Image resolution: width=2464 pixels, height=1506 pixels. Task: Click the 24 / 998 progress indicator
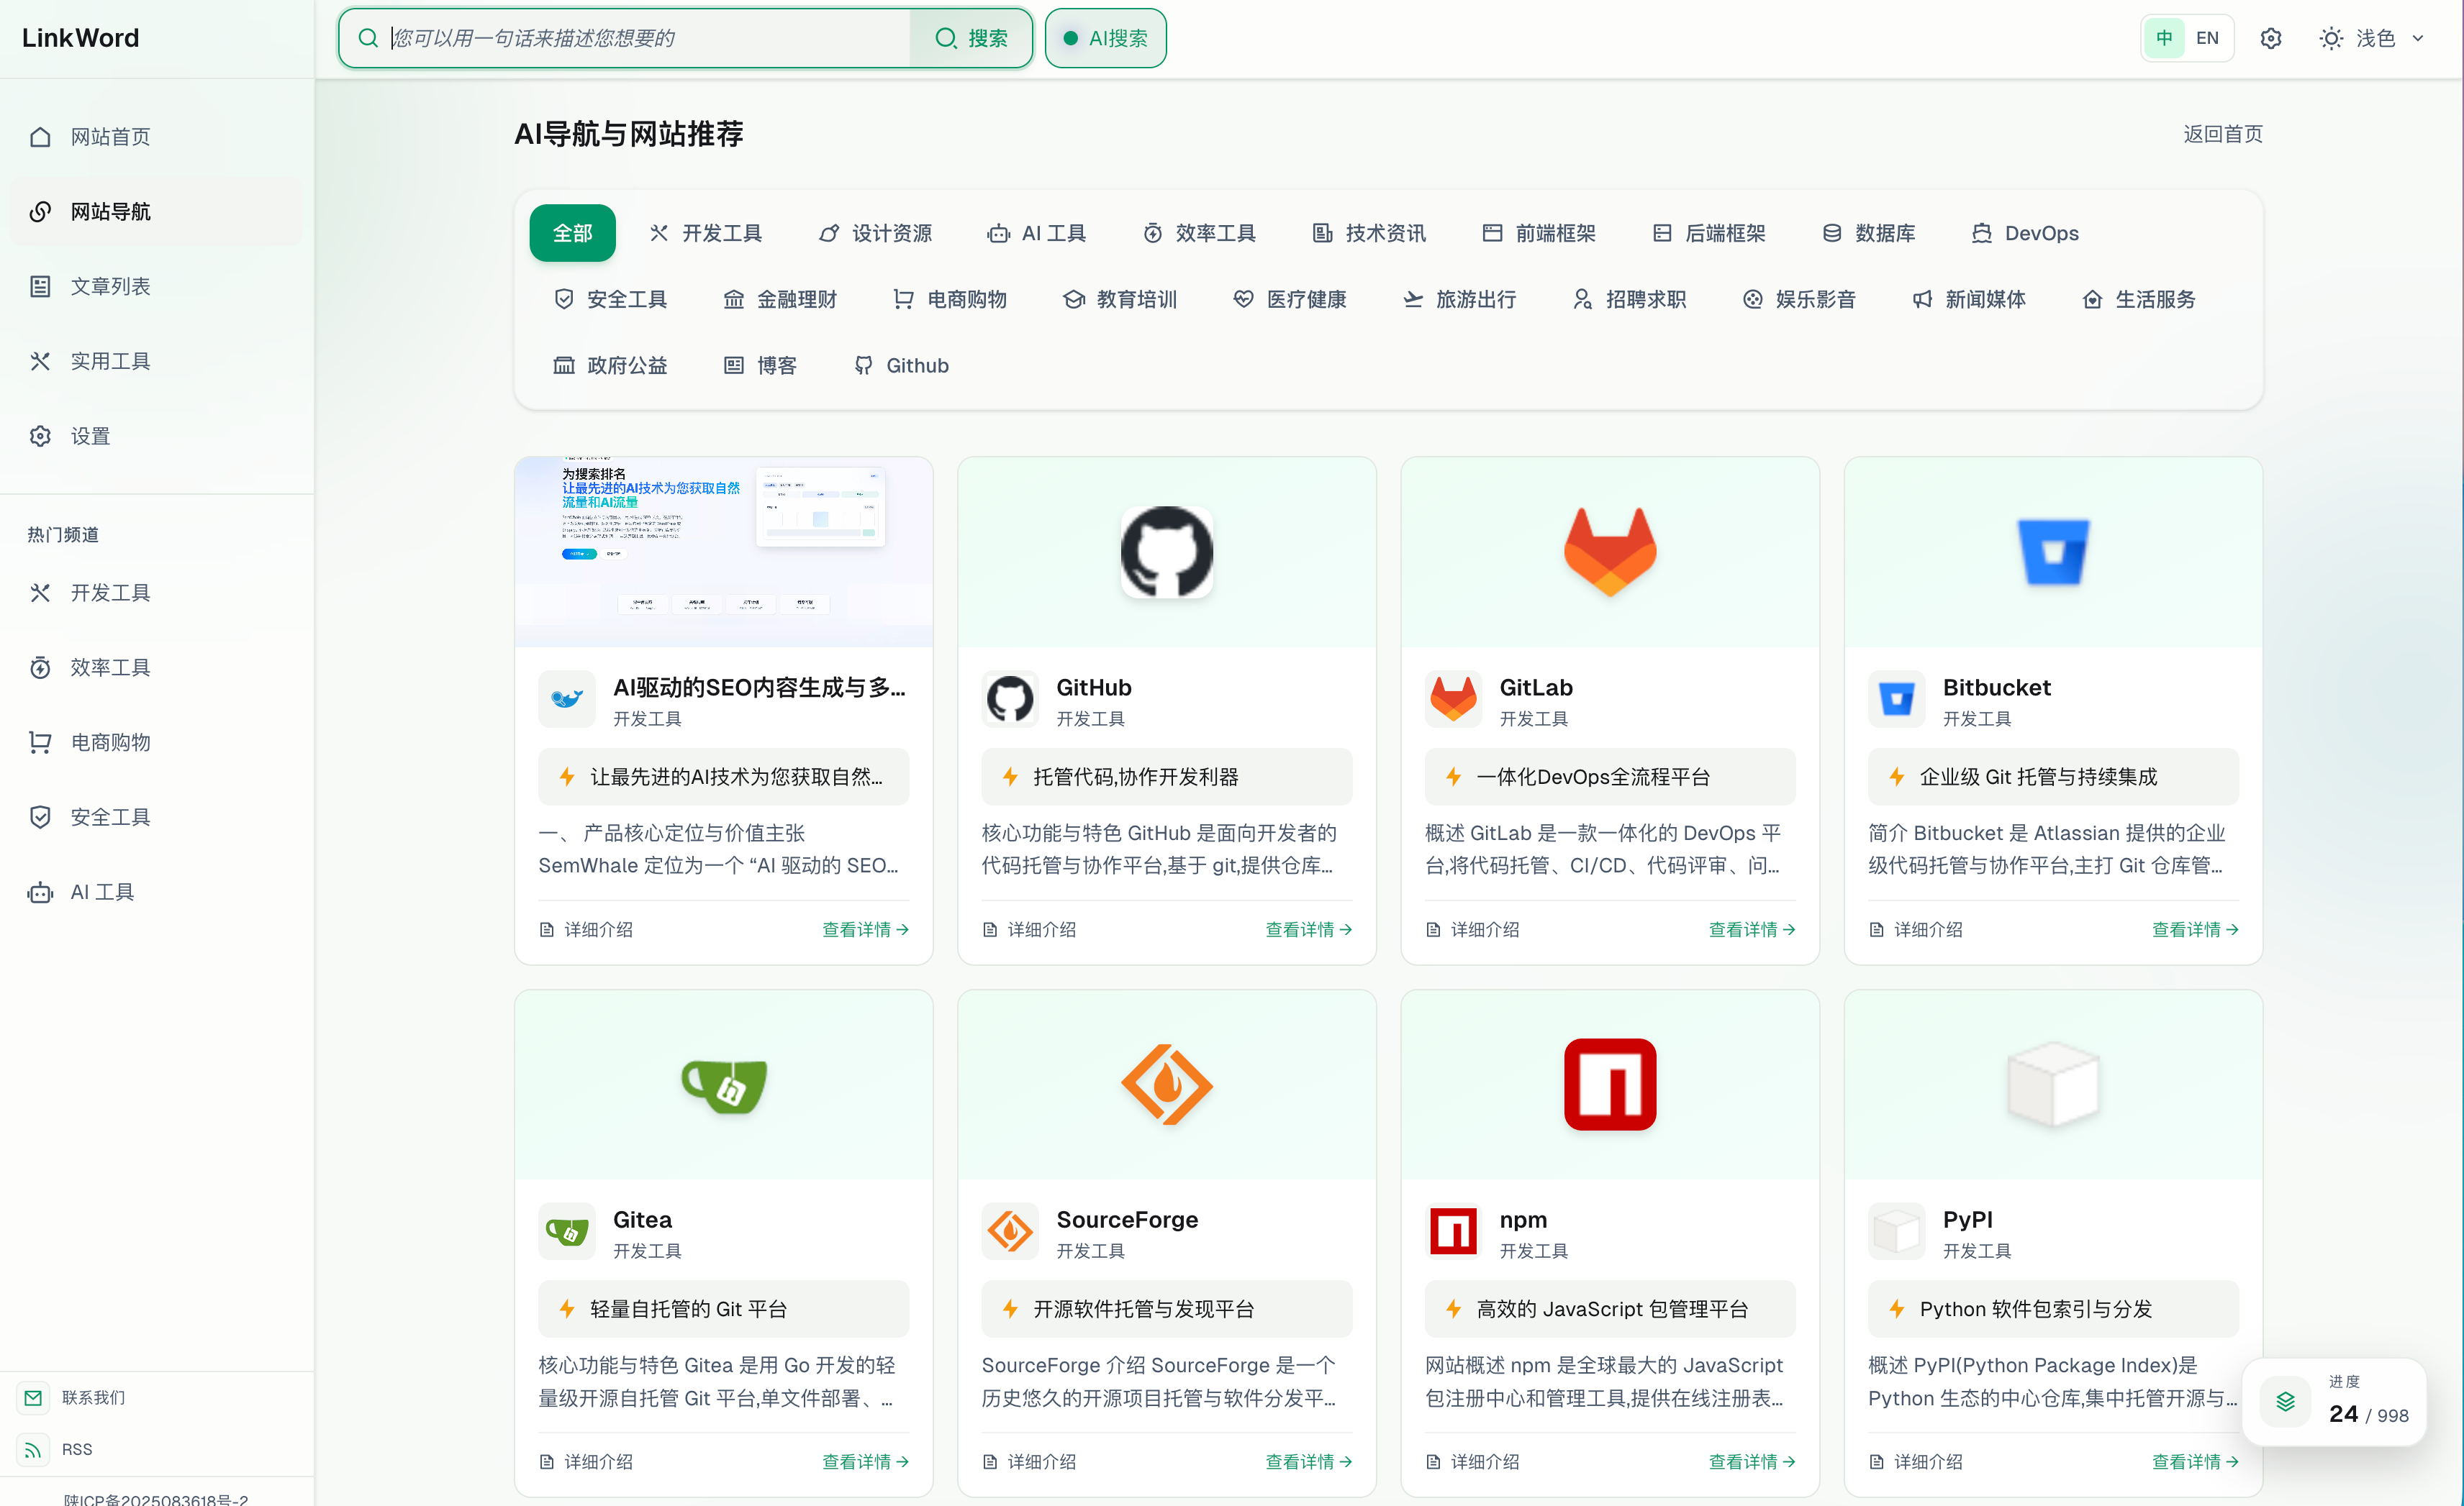point(2334,1401)
